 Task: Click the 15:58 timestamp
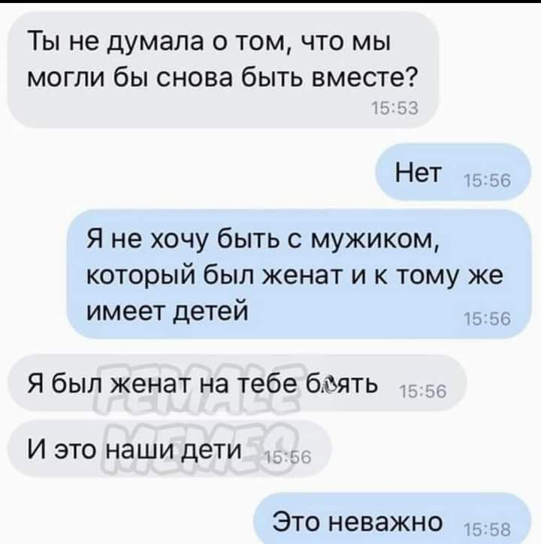coord(487,530)
